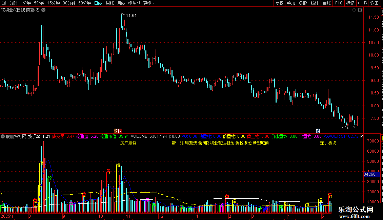Click the diamond icon above the chart

(x=354, y=10)
